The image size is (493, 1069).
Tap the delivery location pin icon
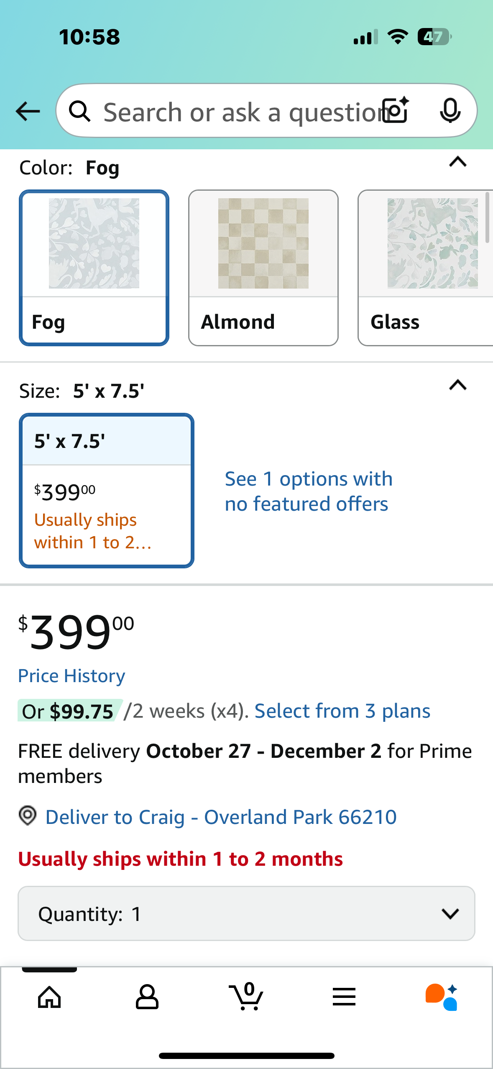click(x=28, y=816)
